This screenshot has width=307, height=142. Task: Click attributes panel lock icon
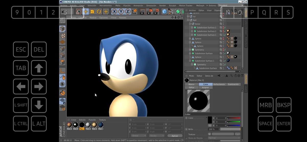[x=235, y=76]
